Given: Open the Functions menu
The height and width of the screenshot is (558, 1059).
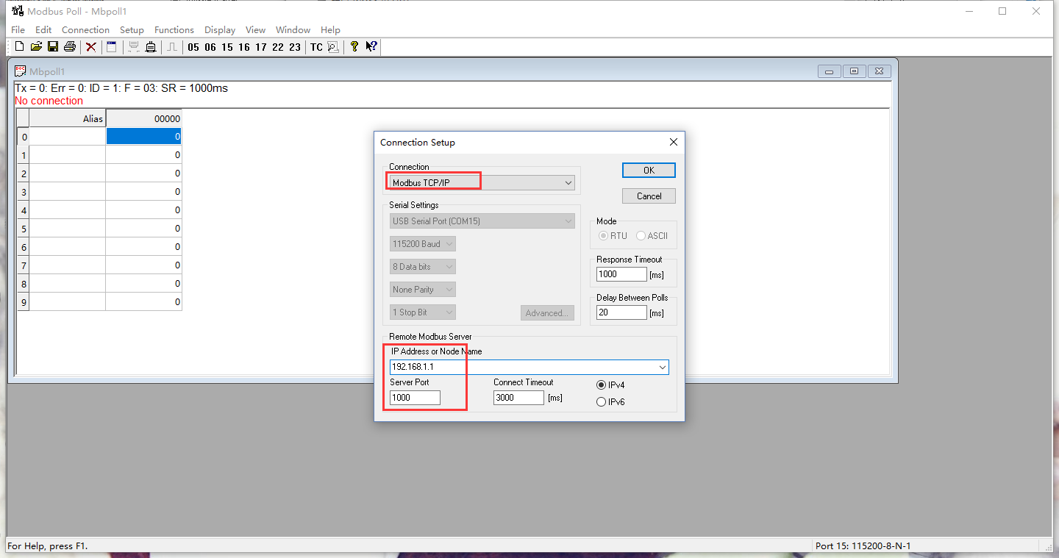Looking at the screenshot, I should [x=174, y=30].
